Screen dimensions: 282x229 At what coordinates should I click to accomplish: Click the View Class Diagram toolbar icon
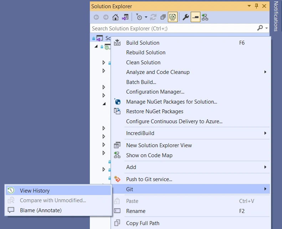coord(205,17)
